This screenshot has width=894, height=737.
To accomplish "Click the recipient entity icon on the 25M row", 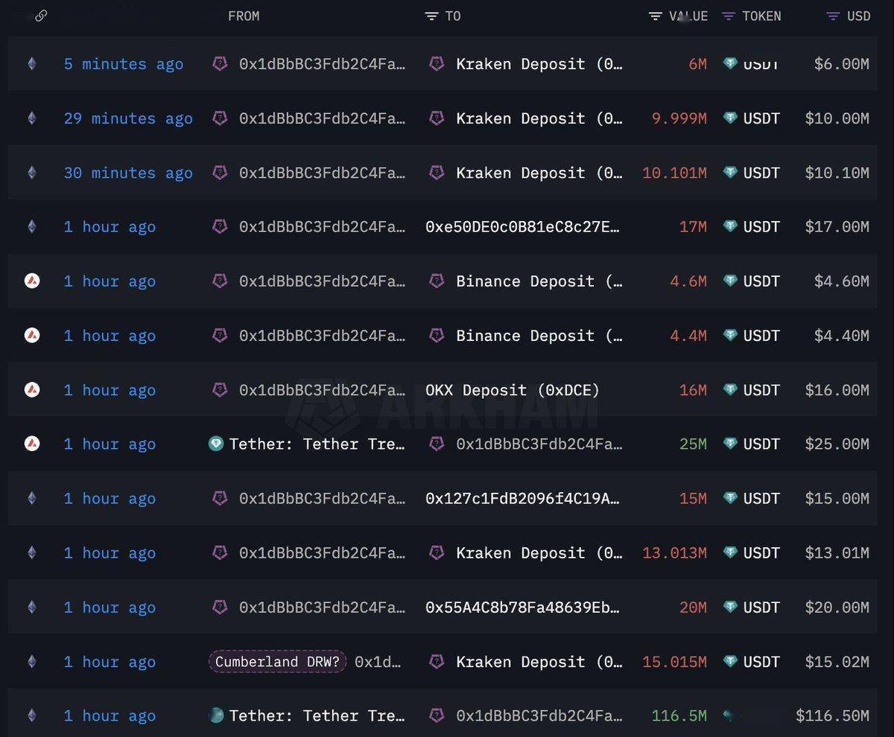I will pyautogui.click(x=437, y=444).
